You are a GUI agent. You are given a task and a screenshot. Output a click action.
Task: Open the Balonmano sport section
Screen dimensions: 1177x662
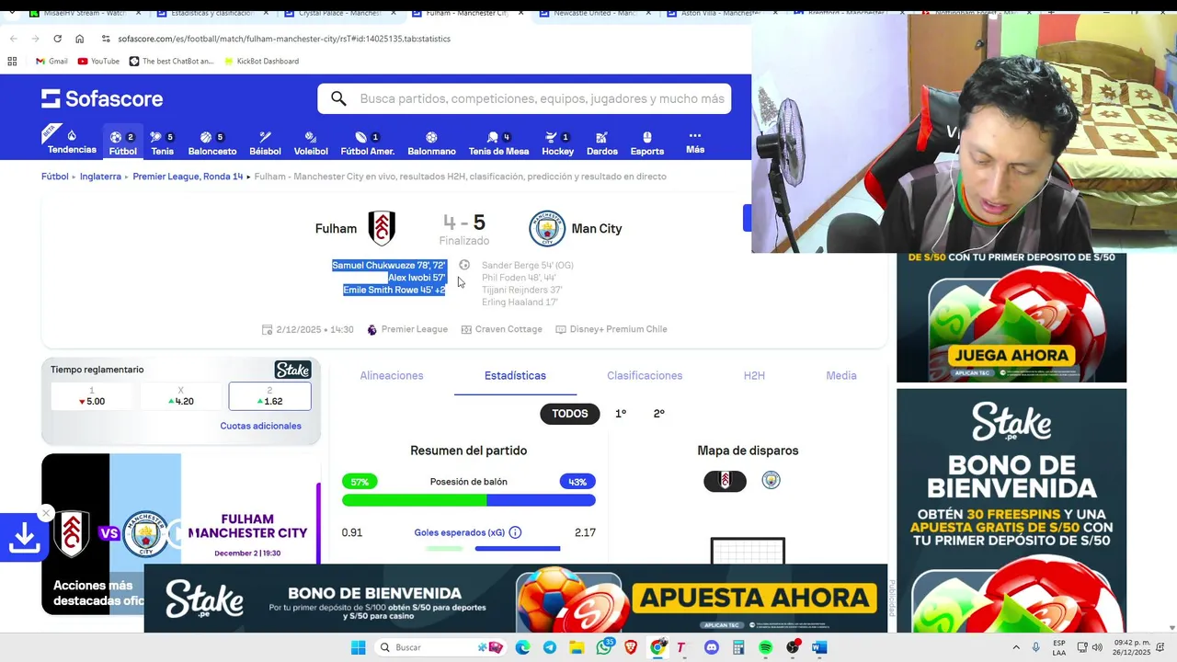click(431, 142)
